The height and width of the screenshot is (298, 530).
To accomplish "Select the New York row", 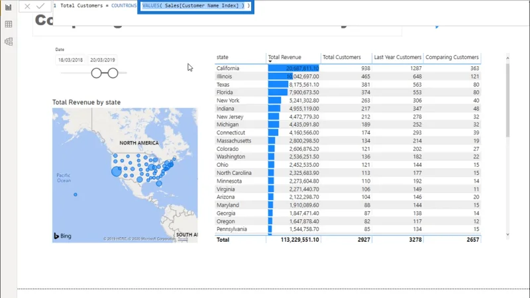I will (x=348, y=101).
